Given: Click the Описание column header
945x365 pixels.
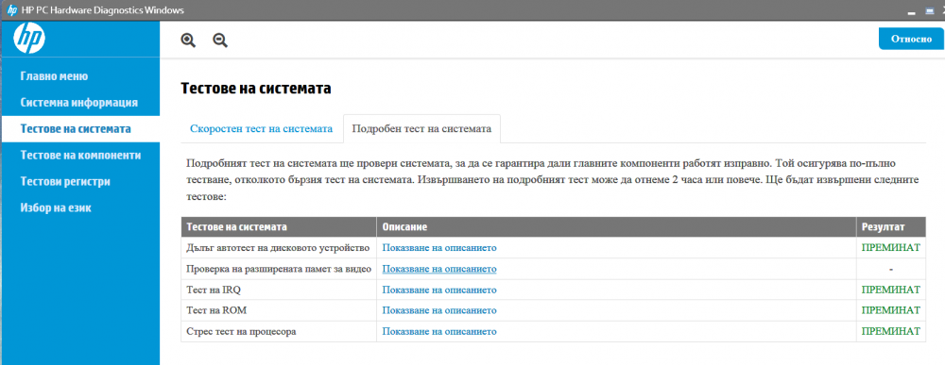Looking at the screenshot, I should [616, 226].
